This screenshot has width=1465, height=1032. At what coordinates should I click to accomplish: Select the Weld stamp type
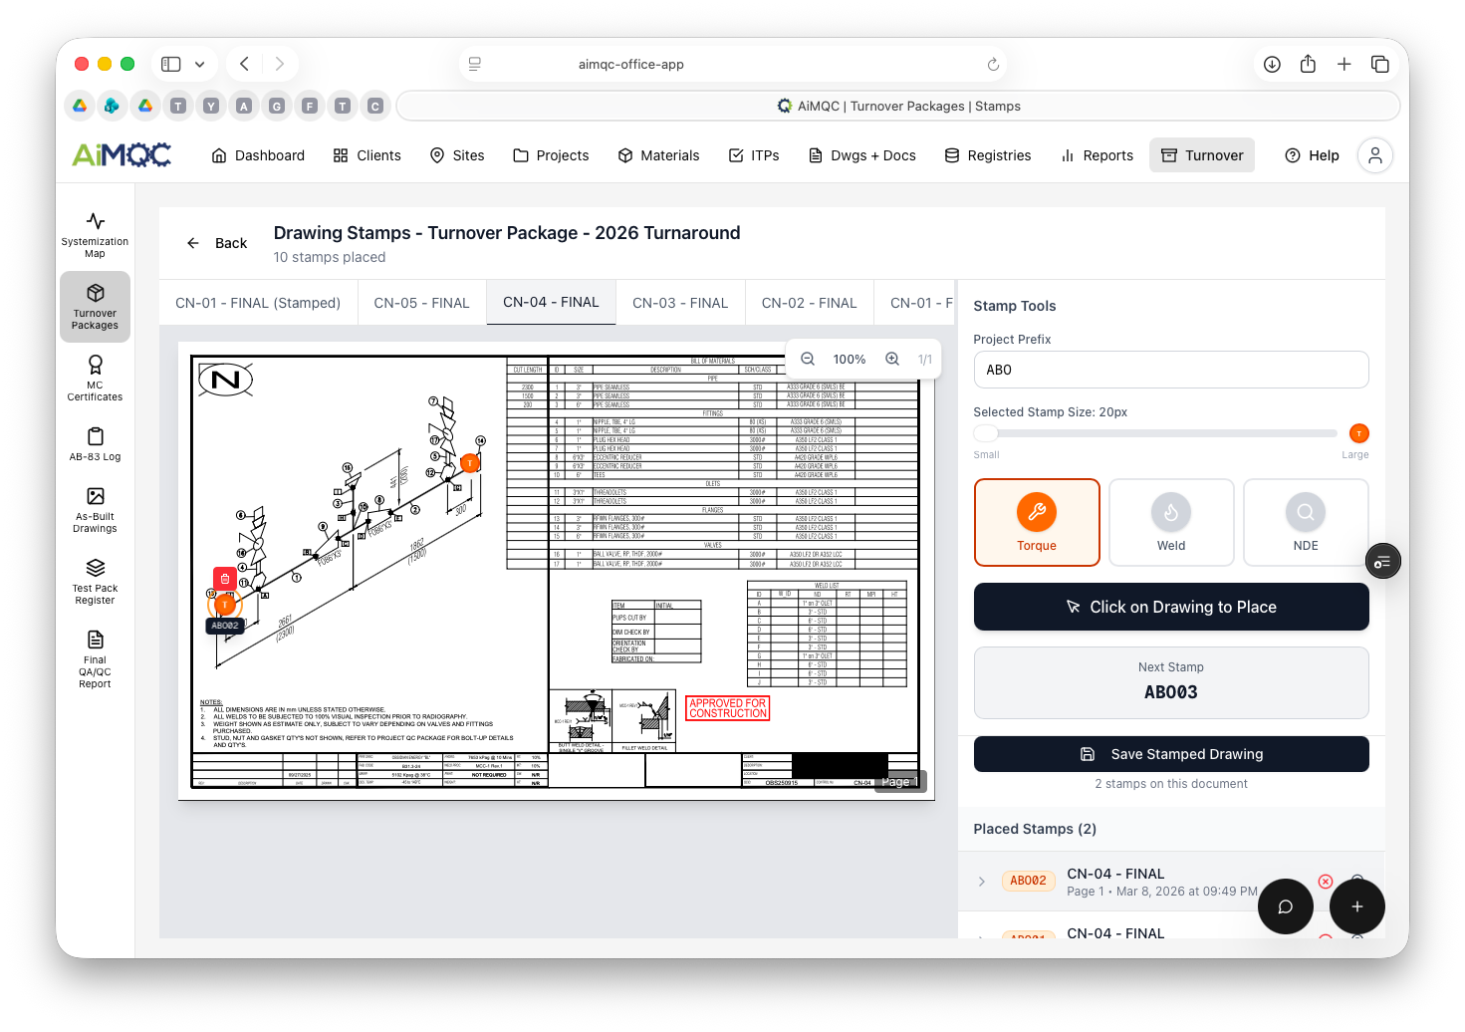point(1170,522)
